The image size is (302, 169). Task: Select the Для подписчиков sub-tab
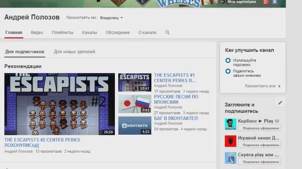tap(25, 52)
